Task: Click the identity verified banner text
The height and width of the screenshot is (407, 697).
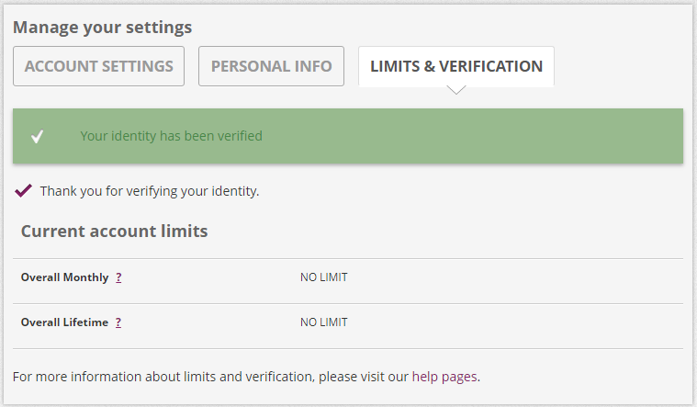Action: pos(171,136)
